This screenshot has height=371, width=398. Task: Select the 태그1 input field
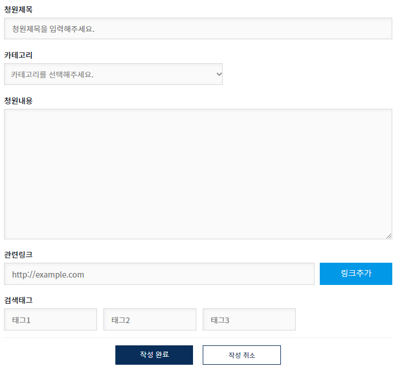pyautogui.click(x=50, y=320)
